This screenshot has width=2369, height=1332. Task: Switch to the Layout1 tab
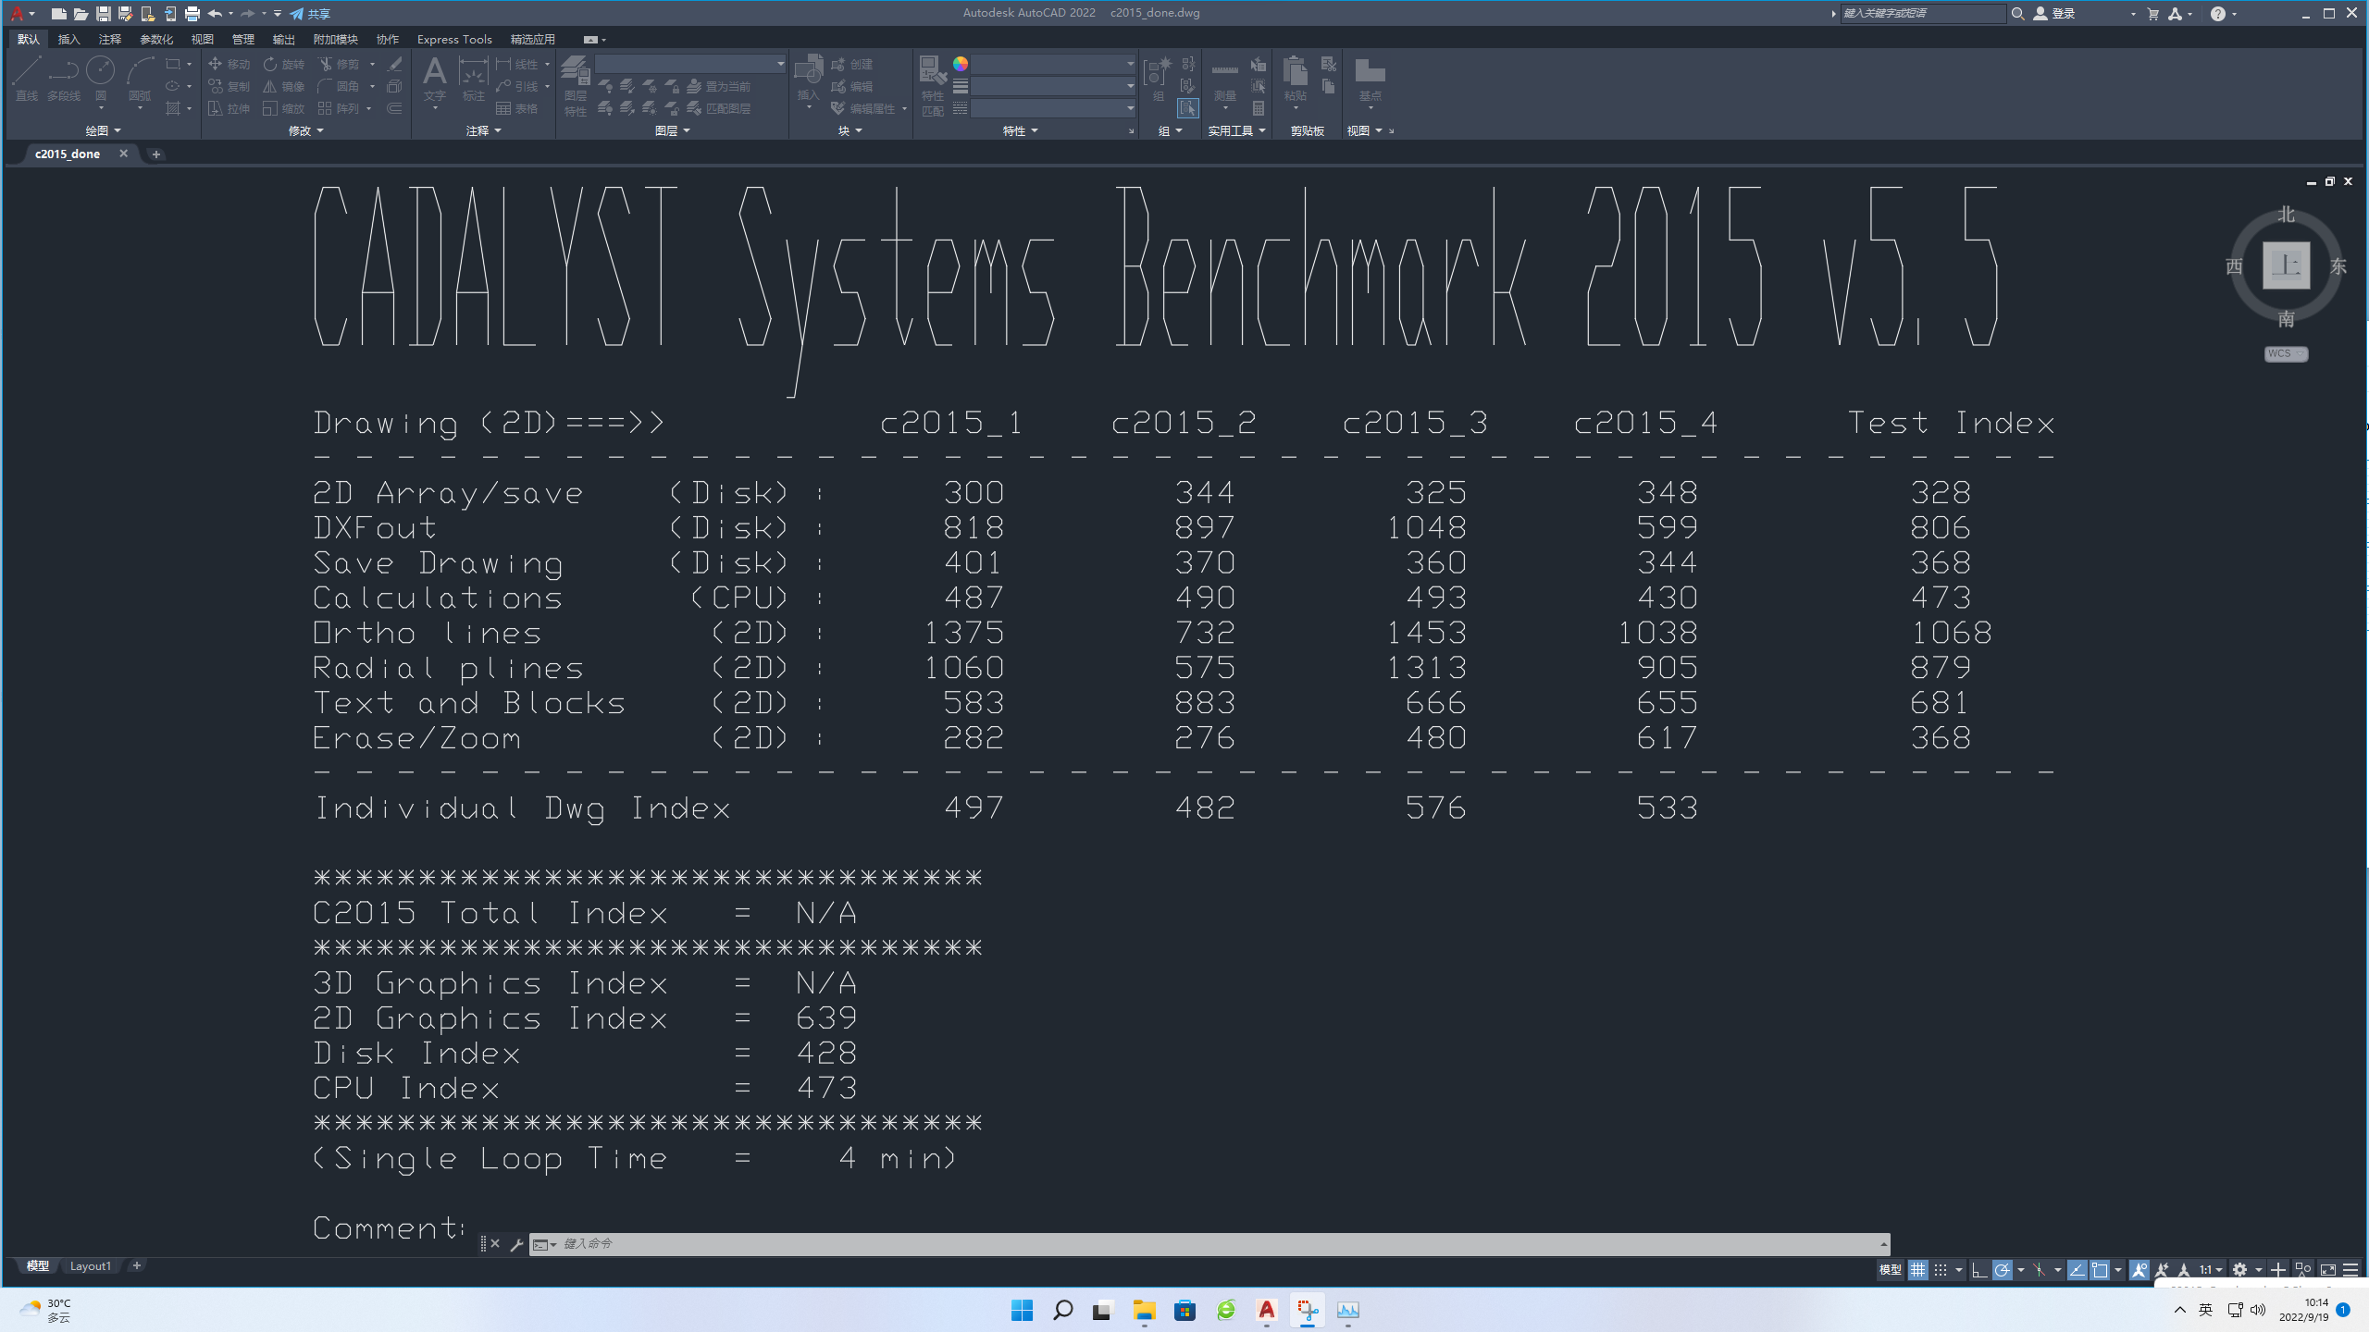90,1265
